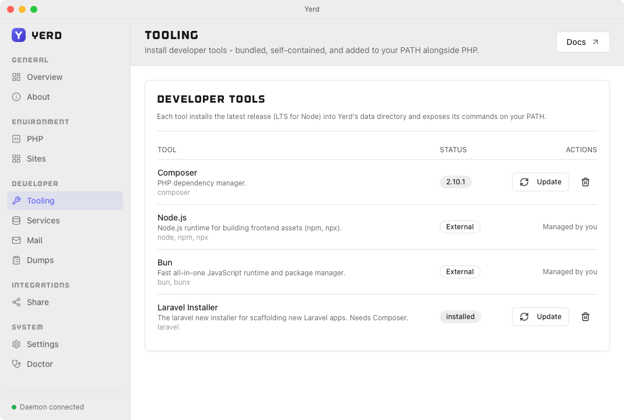Image resolution: width=624 pixels, height=420 pixels.
Task: Select the Tooling sidebar label
Action: (41, 201)
